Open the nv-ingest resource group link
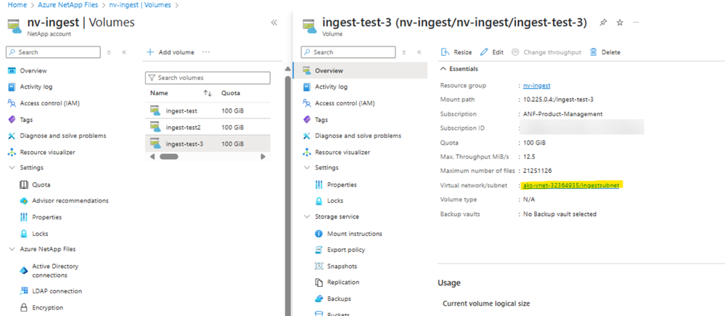The height and width of the screenshot is (316, 725). 536,86
